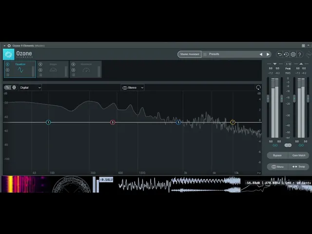The height and width of the screenshot is (234, 312).
Task: Select EQ band node 5
Action: [178, 122]
